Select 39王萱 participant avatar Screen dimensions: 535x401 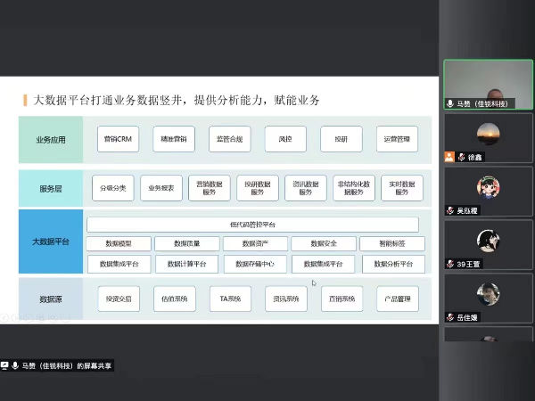pos(487,241)
